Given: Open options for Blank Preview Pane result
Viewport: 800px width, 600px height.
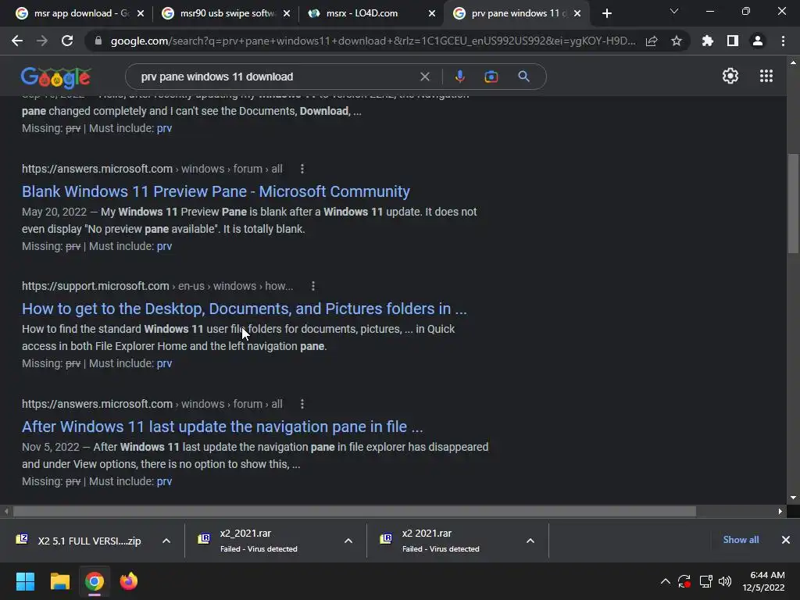Looking at the screenshot, I should point(302,169).
